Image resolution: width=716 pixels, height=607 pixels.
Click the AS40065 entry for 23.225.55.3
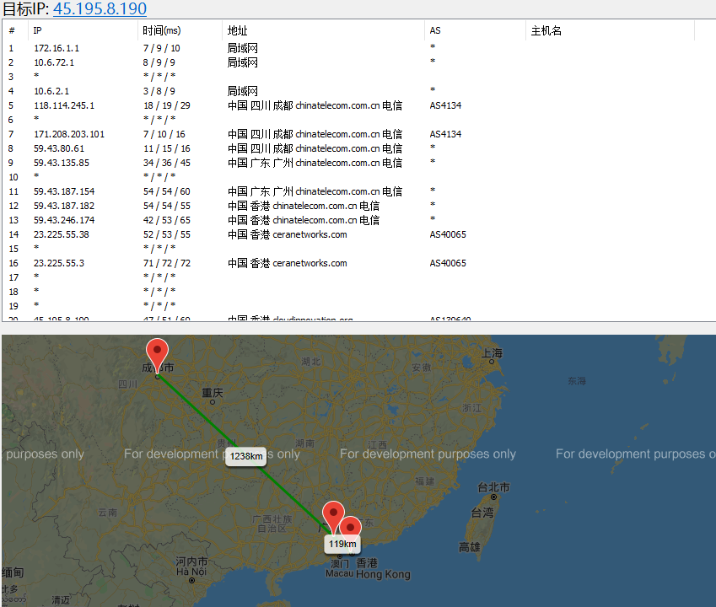(x=448, y=263)
